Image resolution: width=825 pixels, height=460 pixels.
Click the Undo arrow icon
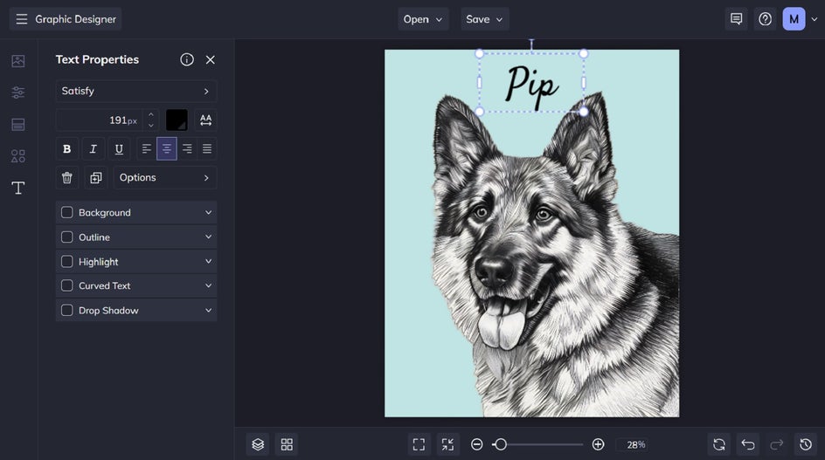pyautogui.click(x=747, y=444)
